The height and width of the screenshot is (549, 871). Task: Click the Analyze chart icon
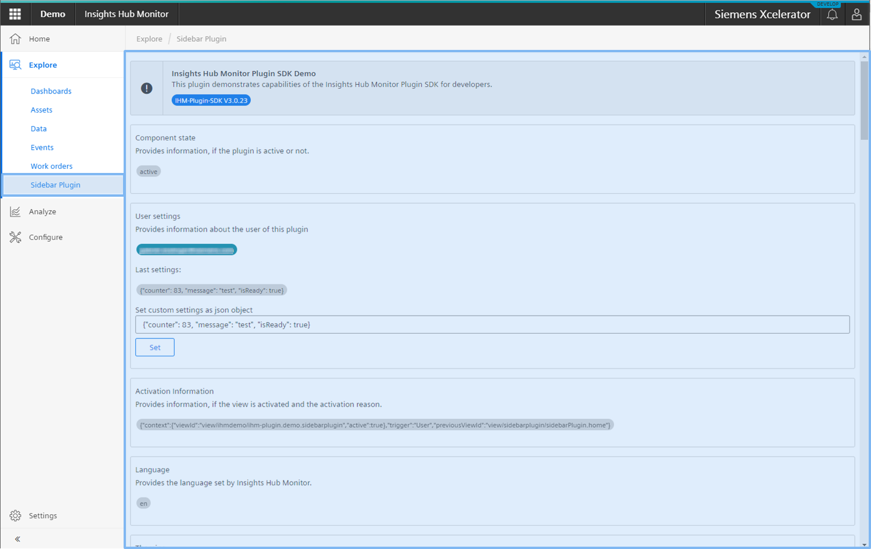coord(15,212)
